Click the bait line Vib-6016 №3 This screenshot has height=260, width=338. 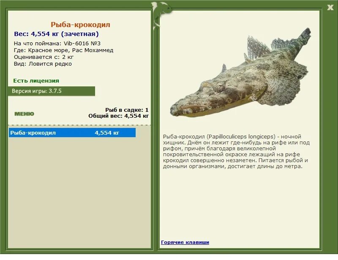[82, 44]
